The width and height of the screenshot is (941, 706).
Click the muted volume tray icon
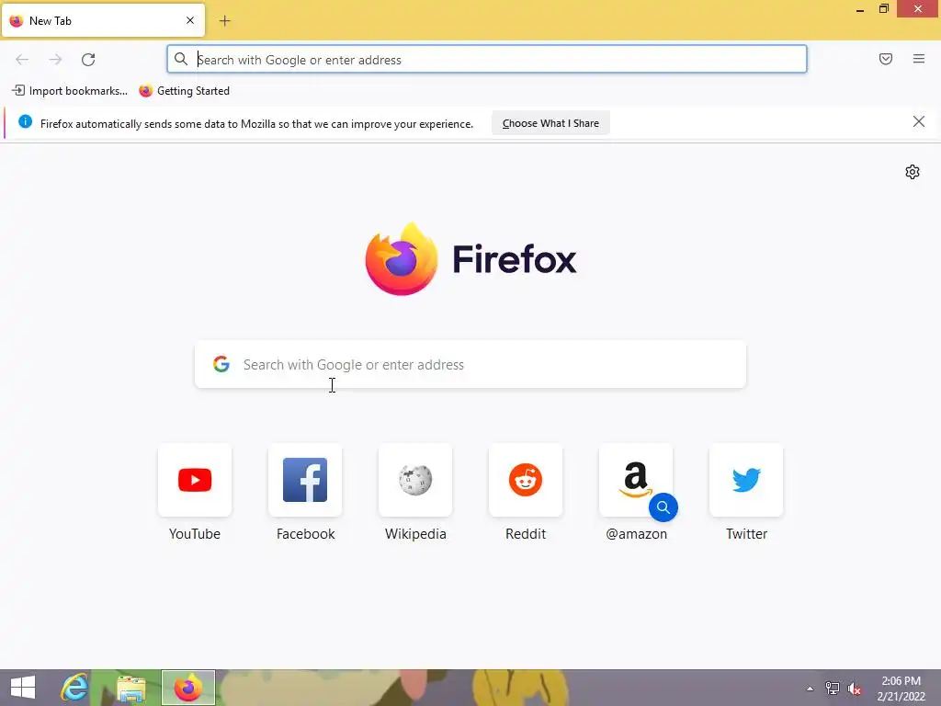(x=855, y=689)
